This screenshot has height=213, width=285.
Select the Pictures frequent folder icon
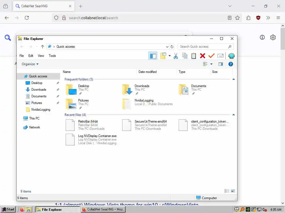(71, 104)
